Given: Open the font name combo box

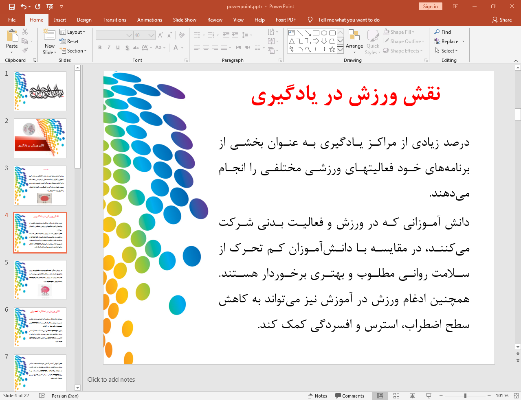Looking at the screenshot, I should click(114, 35).
